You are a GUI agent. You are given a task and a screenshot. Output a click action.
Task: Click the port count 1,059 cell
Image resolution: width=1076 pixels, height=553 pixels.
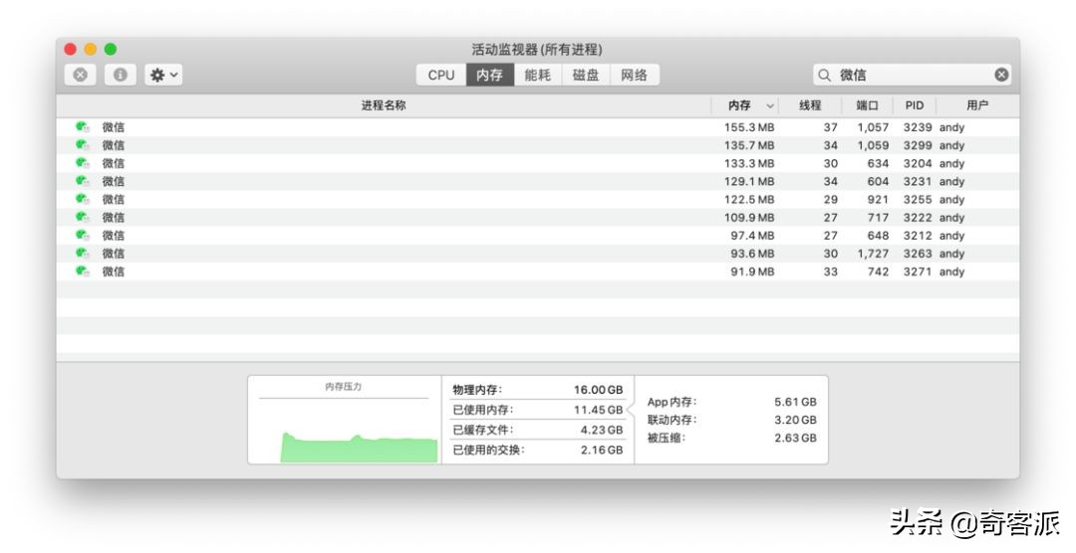pos(873,145)
